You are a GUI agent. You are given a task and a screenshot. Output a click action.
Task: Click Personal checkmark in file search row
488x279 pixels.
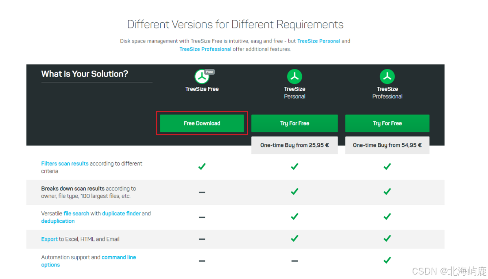(294, 217)
